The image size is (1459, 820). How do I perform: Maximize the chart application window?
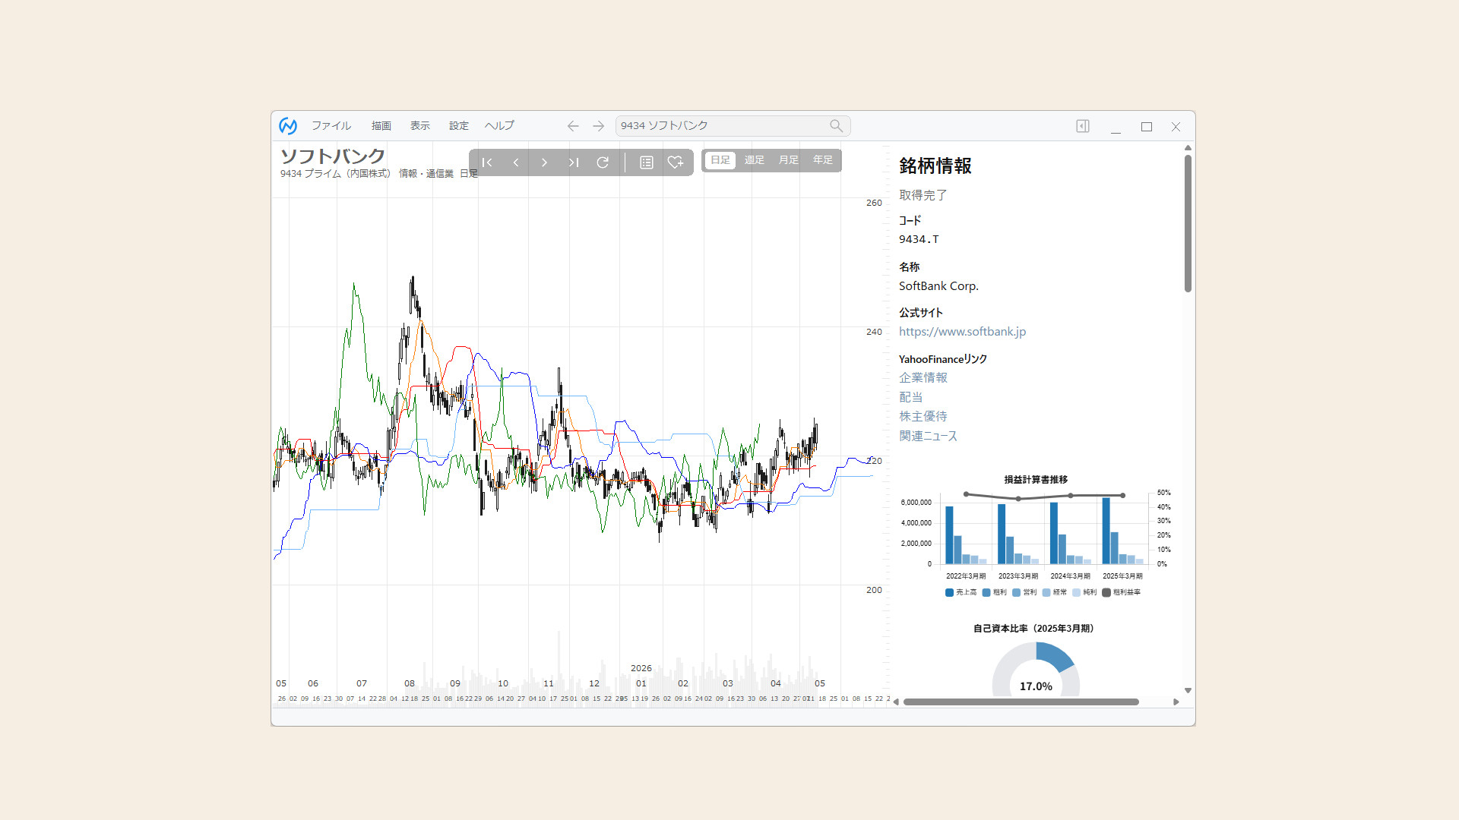click(x=1147, y=127)
